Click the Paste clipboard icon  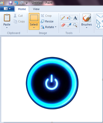pyautogui.click(x=7, y=18)
